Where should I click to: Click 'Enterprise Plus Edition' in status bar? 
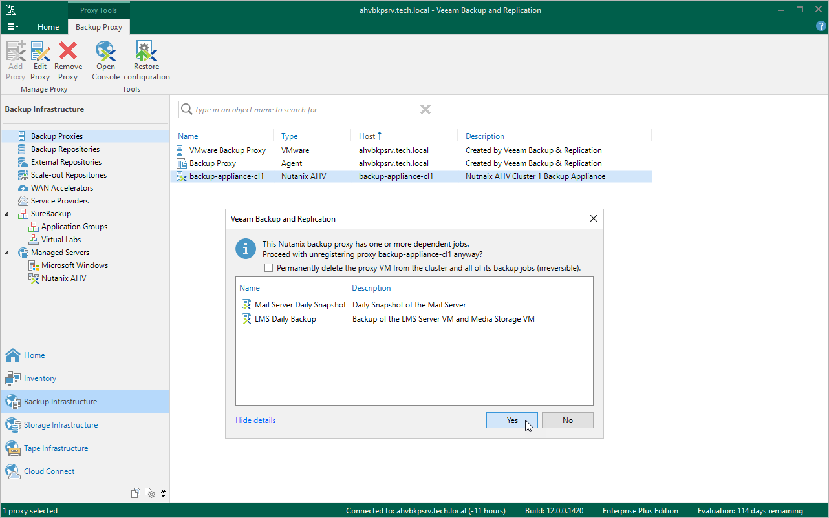[x=640, y=511]
